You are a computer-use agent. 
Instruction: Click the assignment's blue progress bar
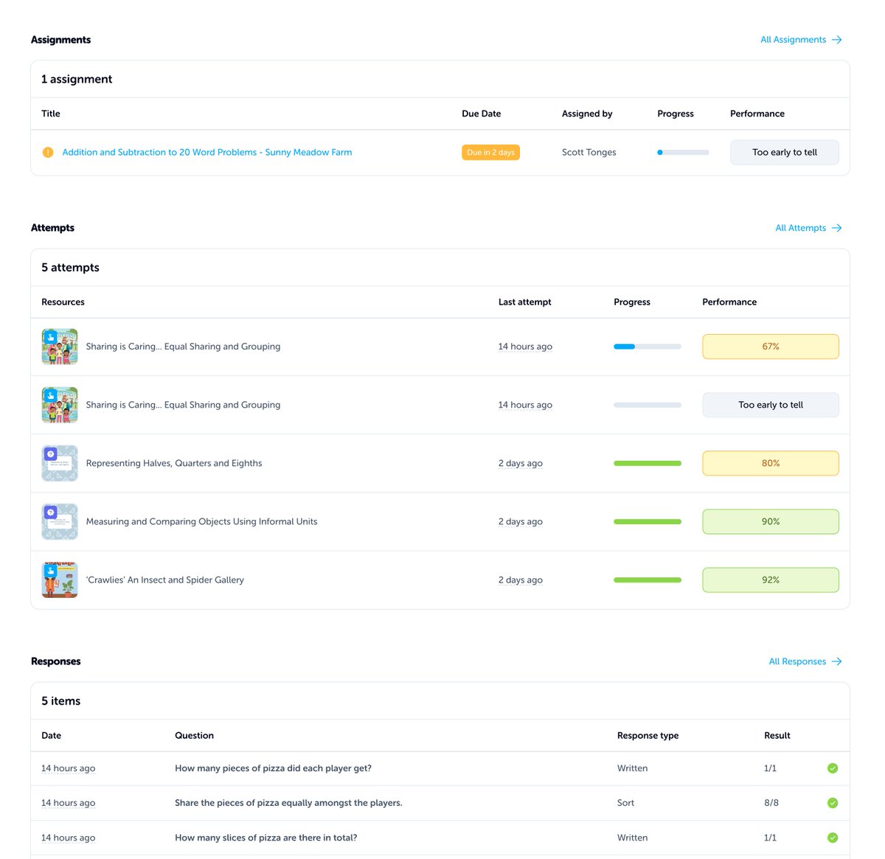pyautogui.click(x=683, y=153)
